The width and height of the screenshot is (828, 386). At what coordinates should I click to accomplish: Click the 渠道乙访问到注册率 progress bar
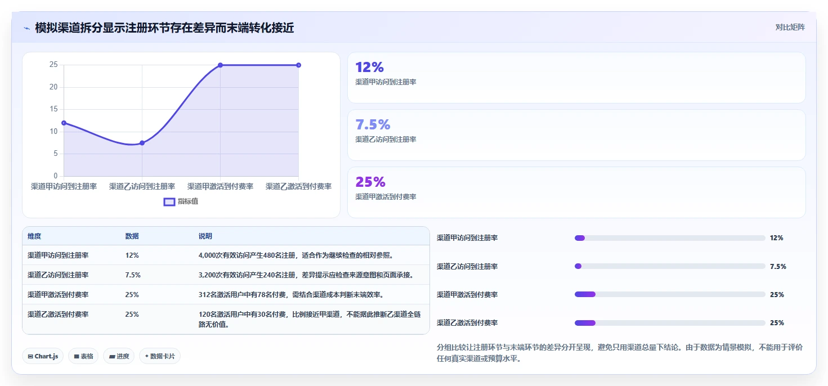click(670, 266)
